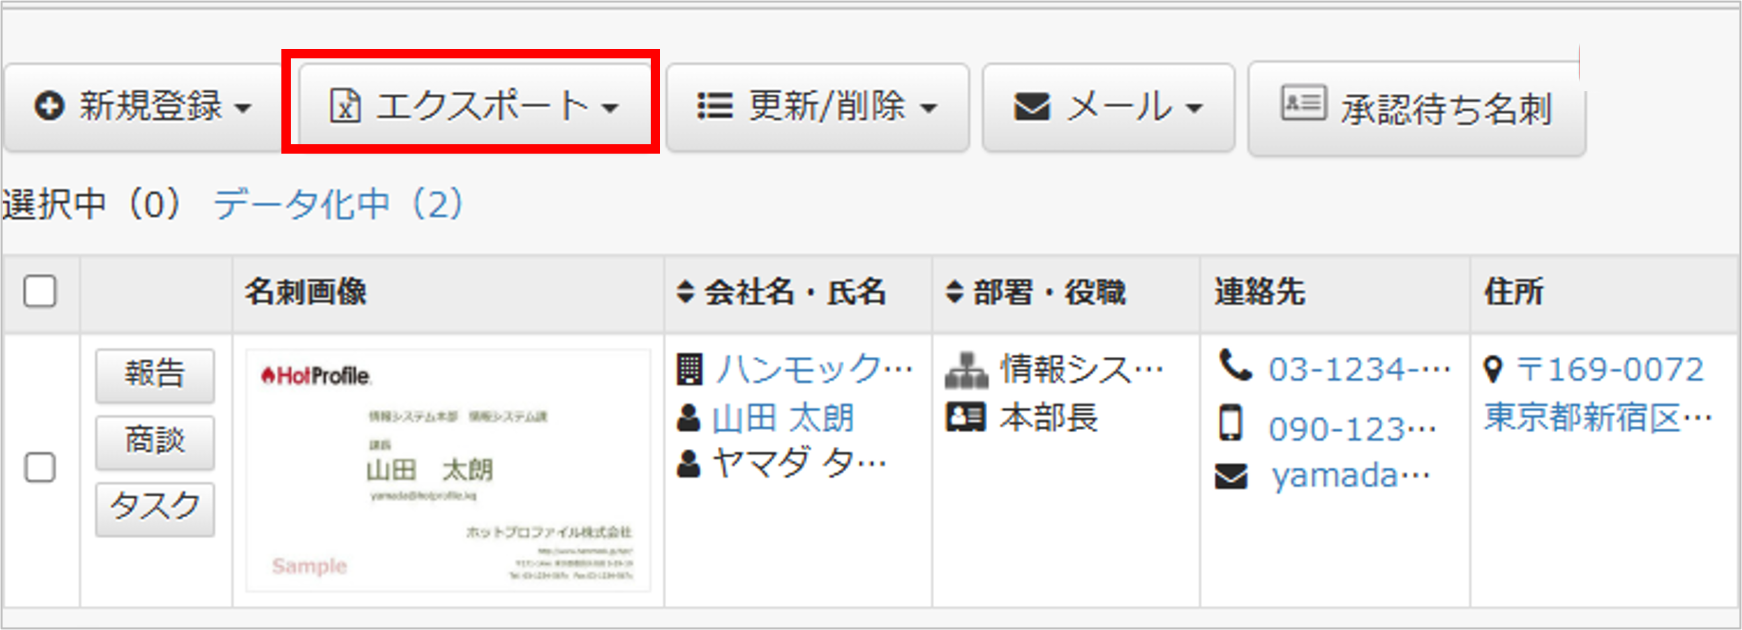Click the envelope icon on メール button
Image resolution: width=1742 pixels, height=630 pixels.
click(1032, 107)
